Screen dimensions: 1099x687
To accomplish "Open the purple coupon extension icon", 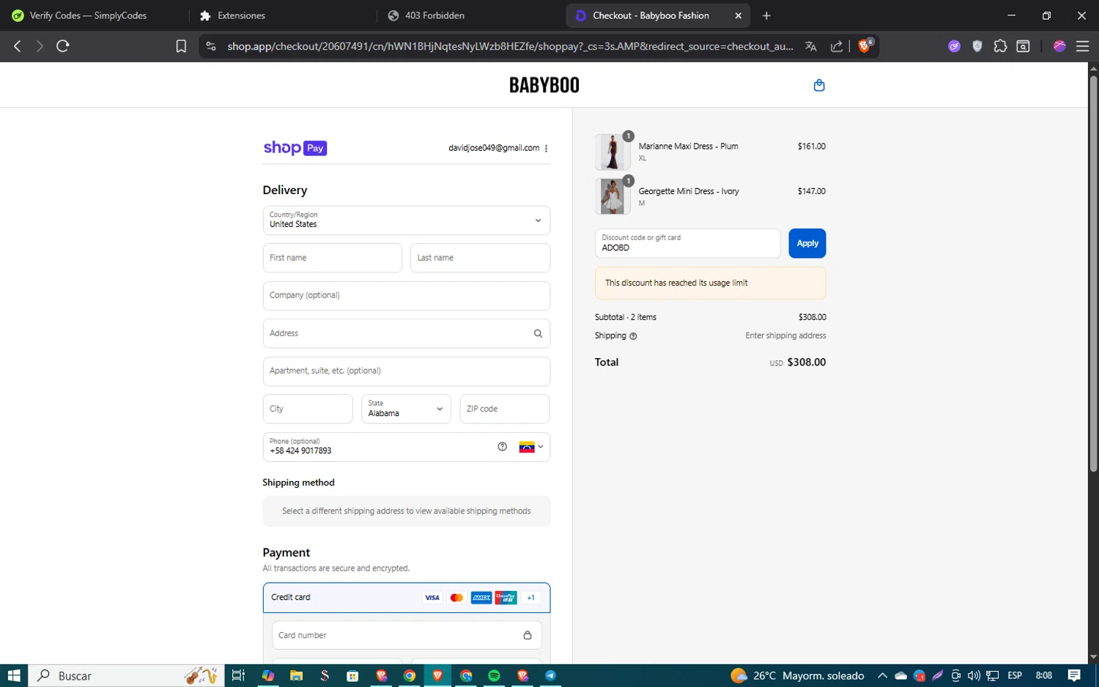I will pyautogui.click(x=954, y=46).
